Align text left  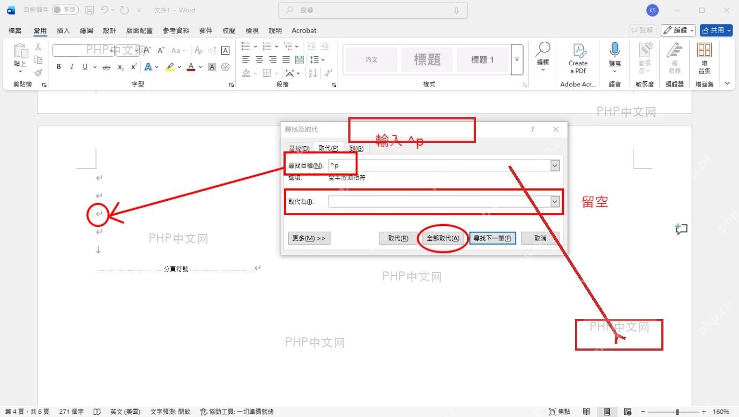246,59
